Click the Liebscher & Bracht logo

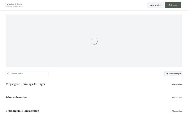pyautogui.click(x=14, y=5)
